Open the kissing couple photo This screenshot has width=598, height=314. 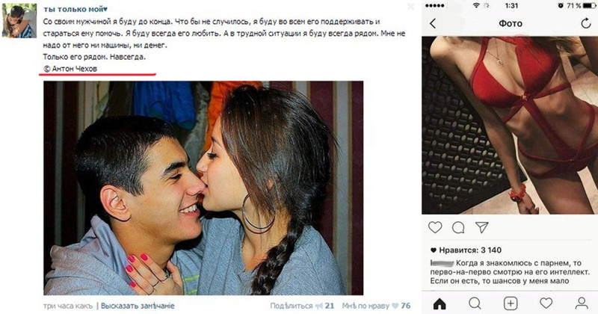coord(203,188)
